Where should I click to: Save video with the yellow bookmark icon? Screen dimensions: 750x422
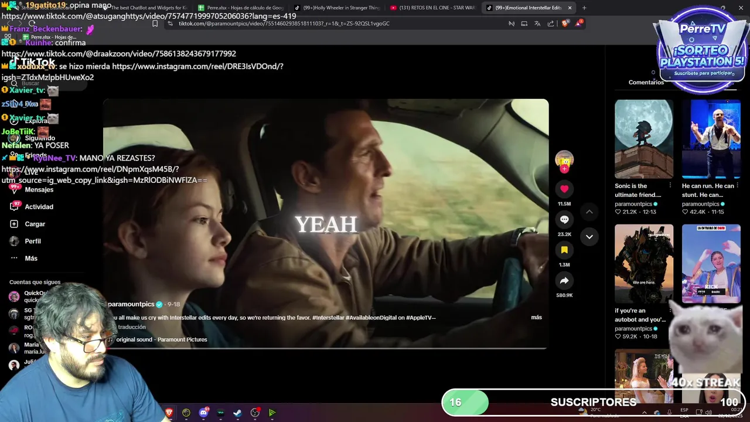click(564, 250)
